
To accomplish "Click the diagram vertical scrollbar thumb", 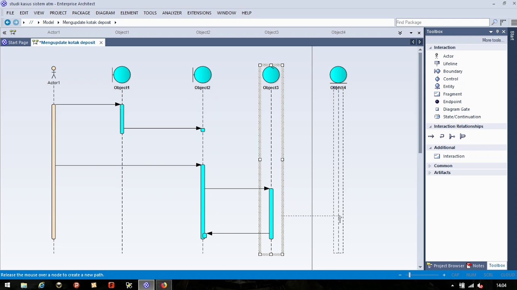I will 420,103.
